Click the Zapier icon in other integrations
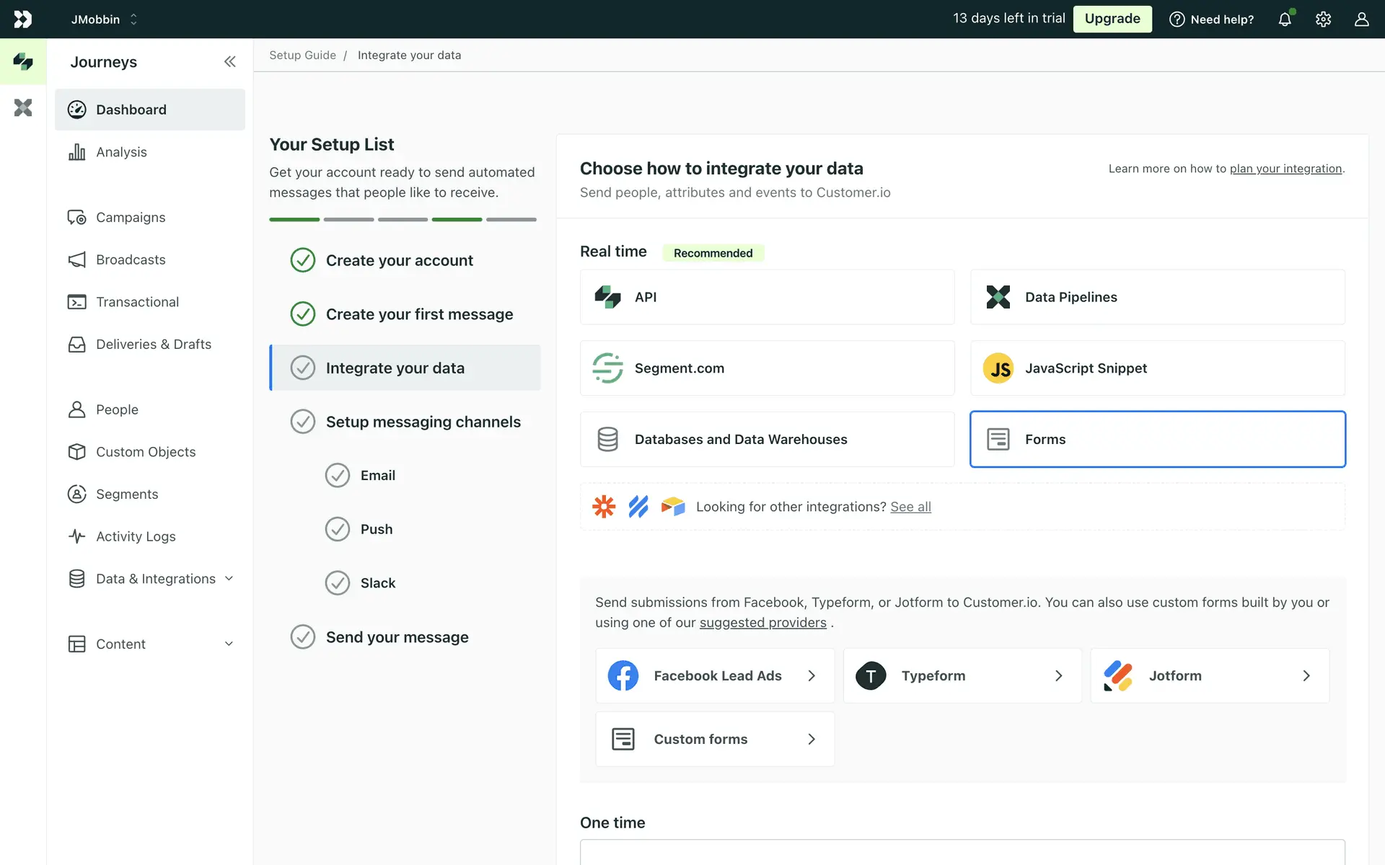 click(604, 507)
